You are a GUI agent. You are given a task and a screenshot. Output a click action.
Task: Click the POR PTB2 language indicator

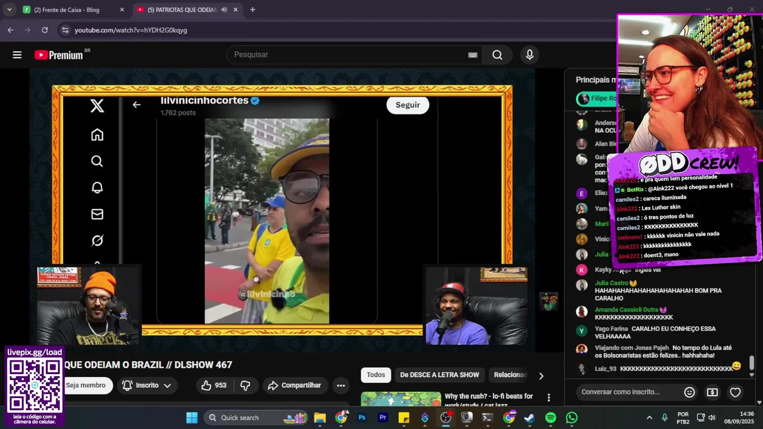[x=683, y=418]
